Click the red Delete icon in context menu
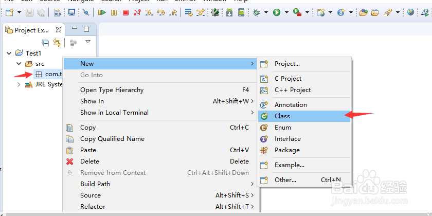This screenshot has height=216, width=432. 70,161
